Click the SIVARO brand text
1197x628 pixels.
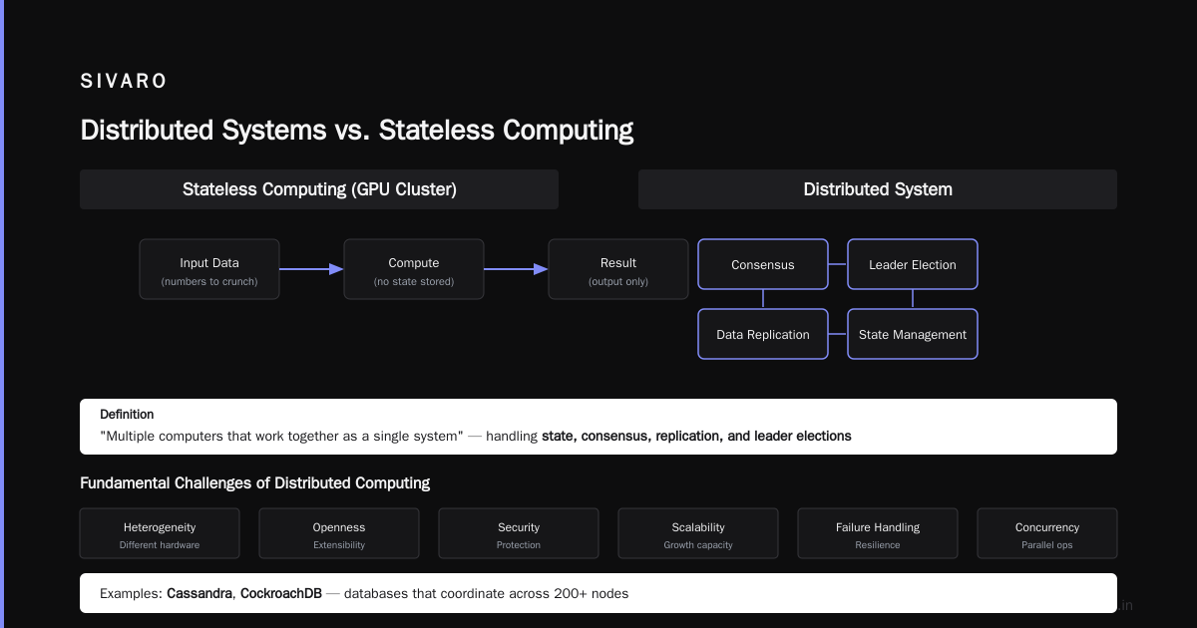pyautogui.click(x=124, y=82)
